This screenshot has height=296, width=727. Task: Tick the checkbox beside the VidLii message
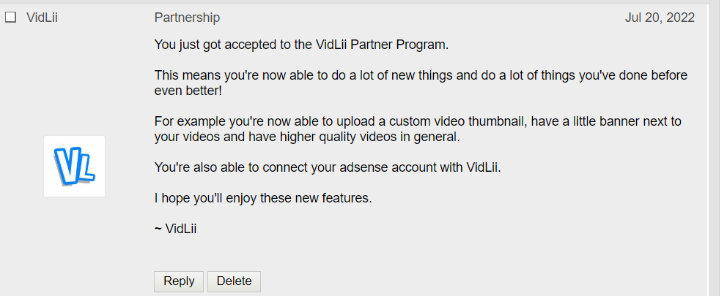(x=11, y=18)
